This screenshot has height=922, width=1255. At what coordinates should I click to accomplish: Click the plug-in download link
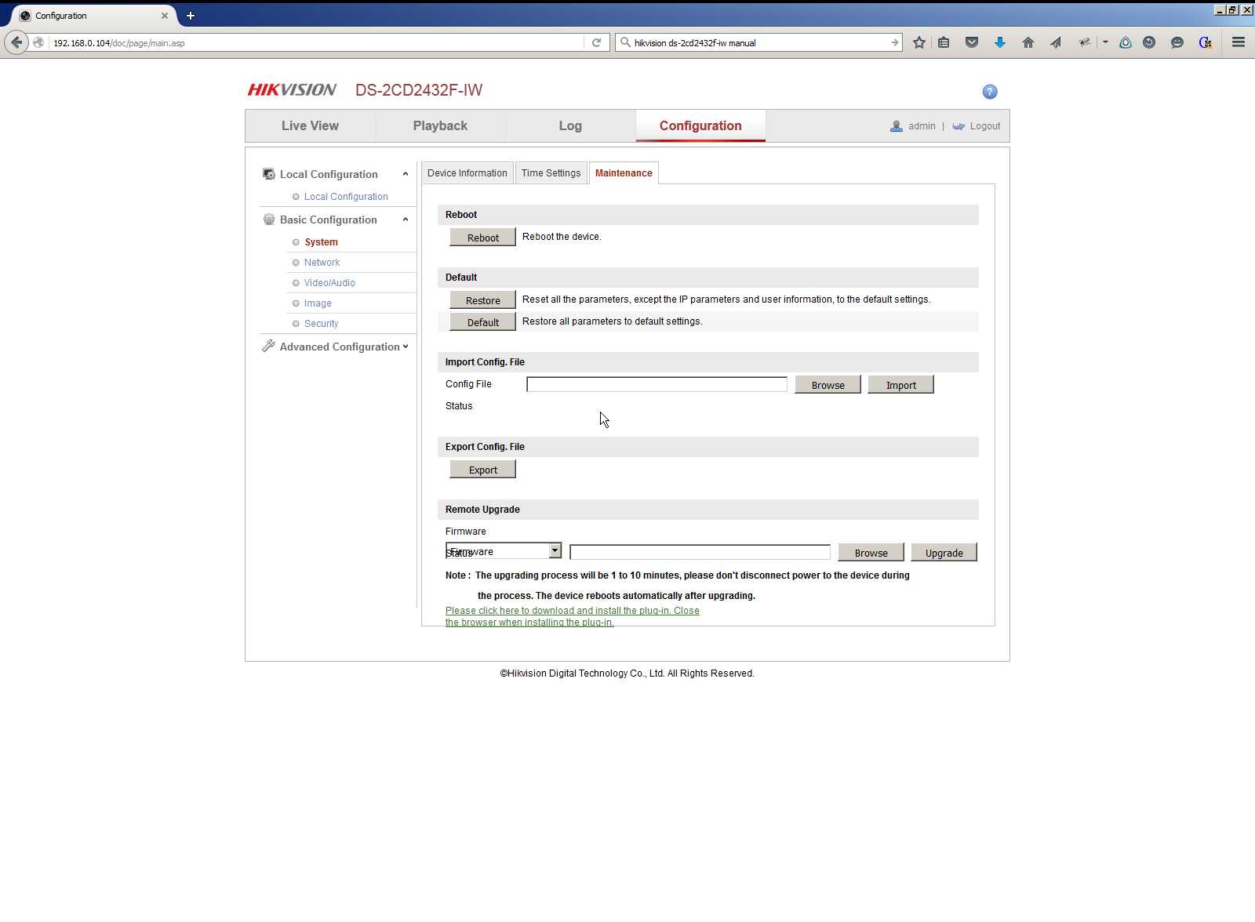[x=573, y=616]
